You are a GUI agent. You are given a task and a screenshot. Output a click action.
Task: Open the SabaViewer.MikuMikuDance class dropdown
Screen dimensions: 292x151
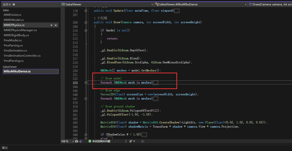(245, 5)
